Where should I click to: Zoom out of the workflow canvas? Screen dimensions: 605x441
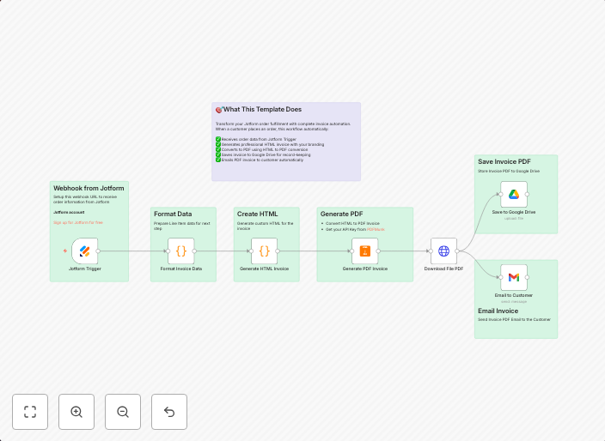[123, 412]
